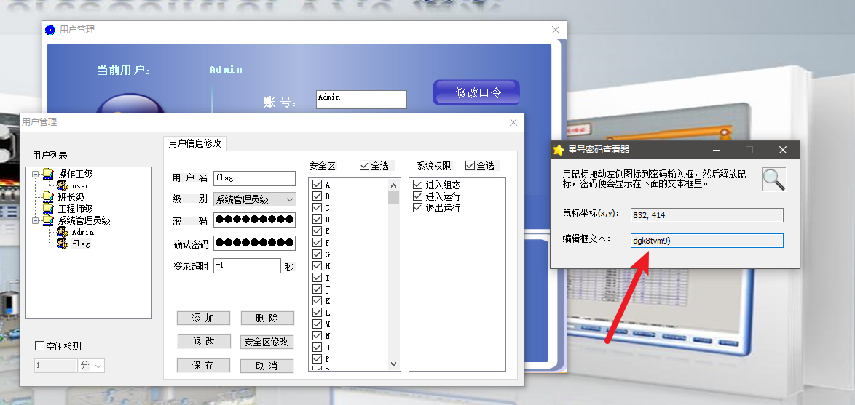Viewport: 855px width, 405px height.
Task: Click the 登录超时 input field
Action: pyautogui.click(x=247, y=265)
